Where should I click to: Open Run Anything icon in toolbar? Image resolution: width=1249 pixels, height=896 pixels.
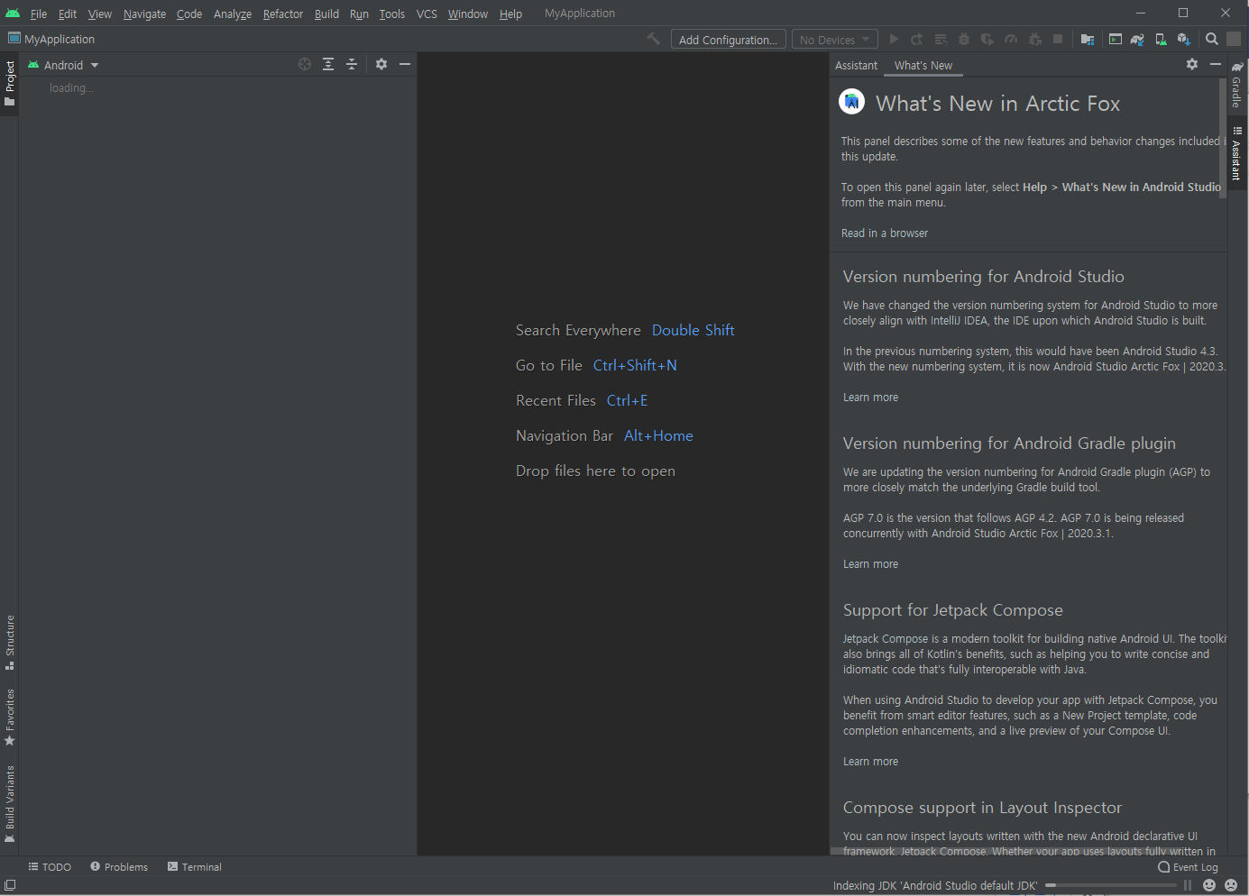[x=1116, y=39]
